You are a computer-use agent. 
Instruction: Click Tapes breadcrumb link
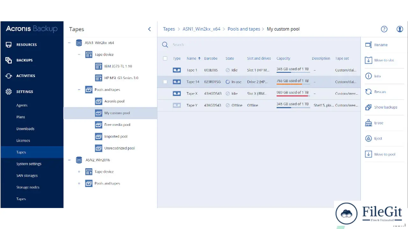click(169, 29)
